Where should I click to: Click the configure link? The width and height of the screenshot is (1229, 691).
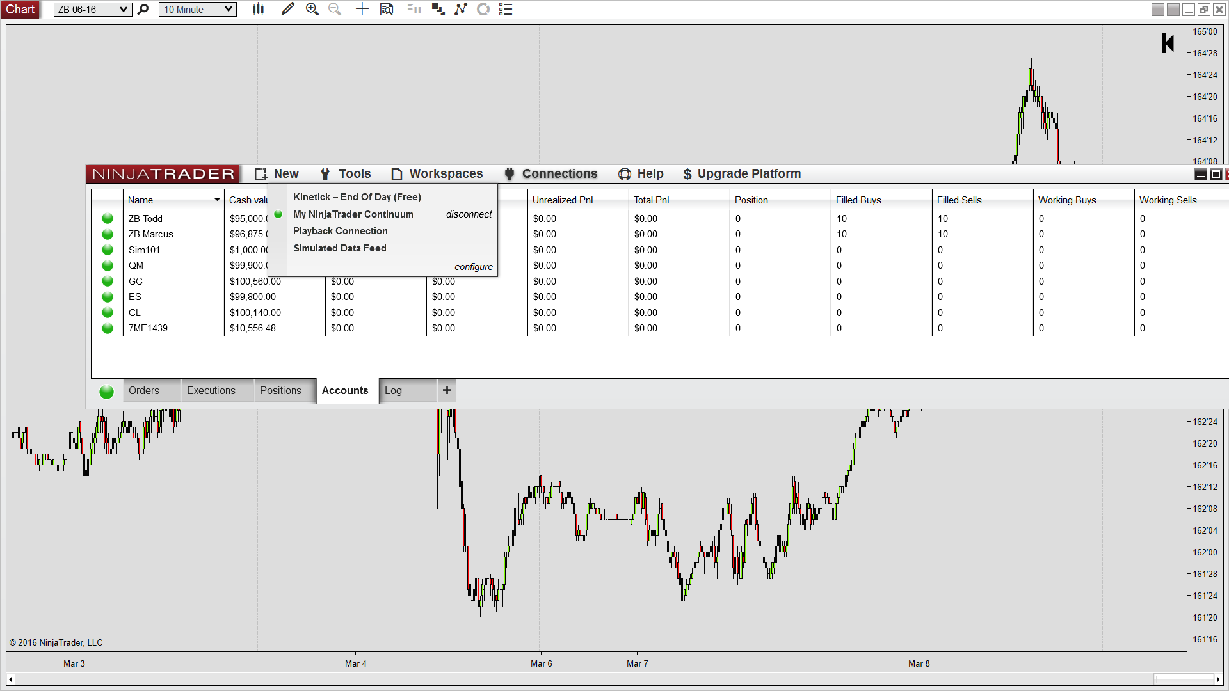(x=474, y=267)
